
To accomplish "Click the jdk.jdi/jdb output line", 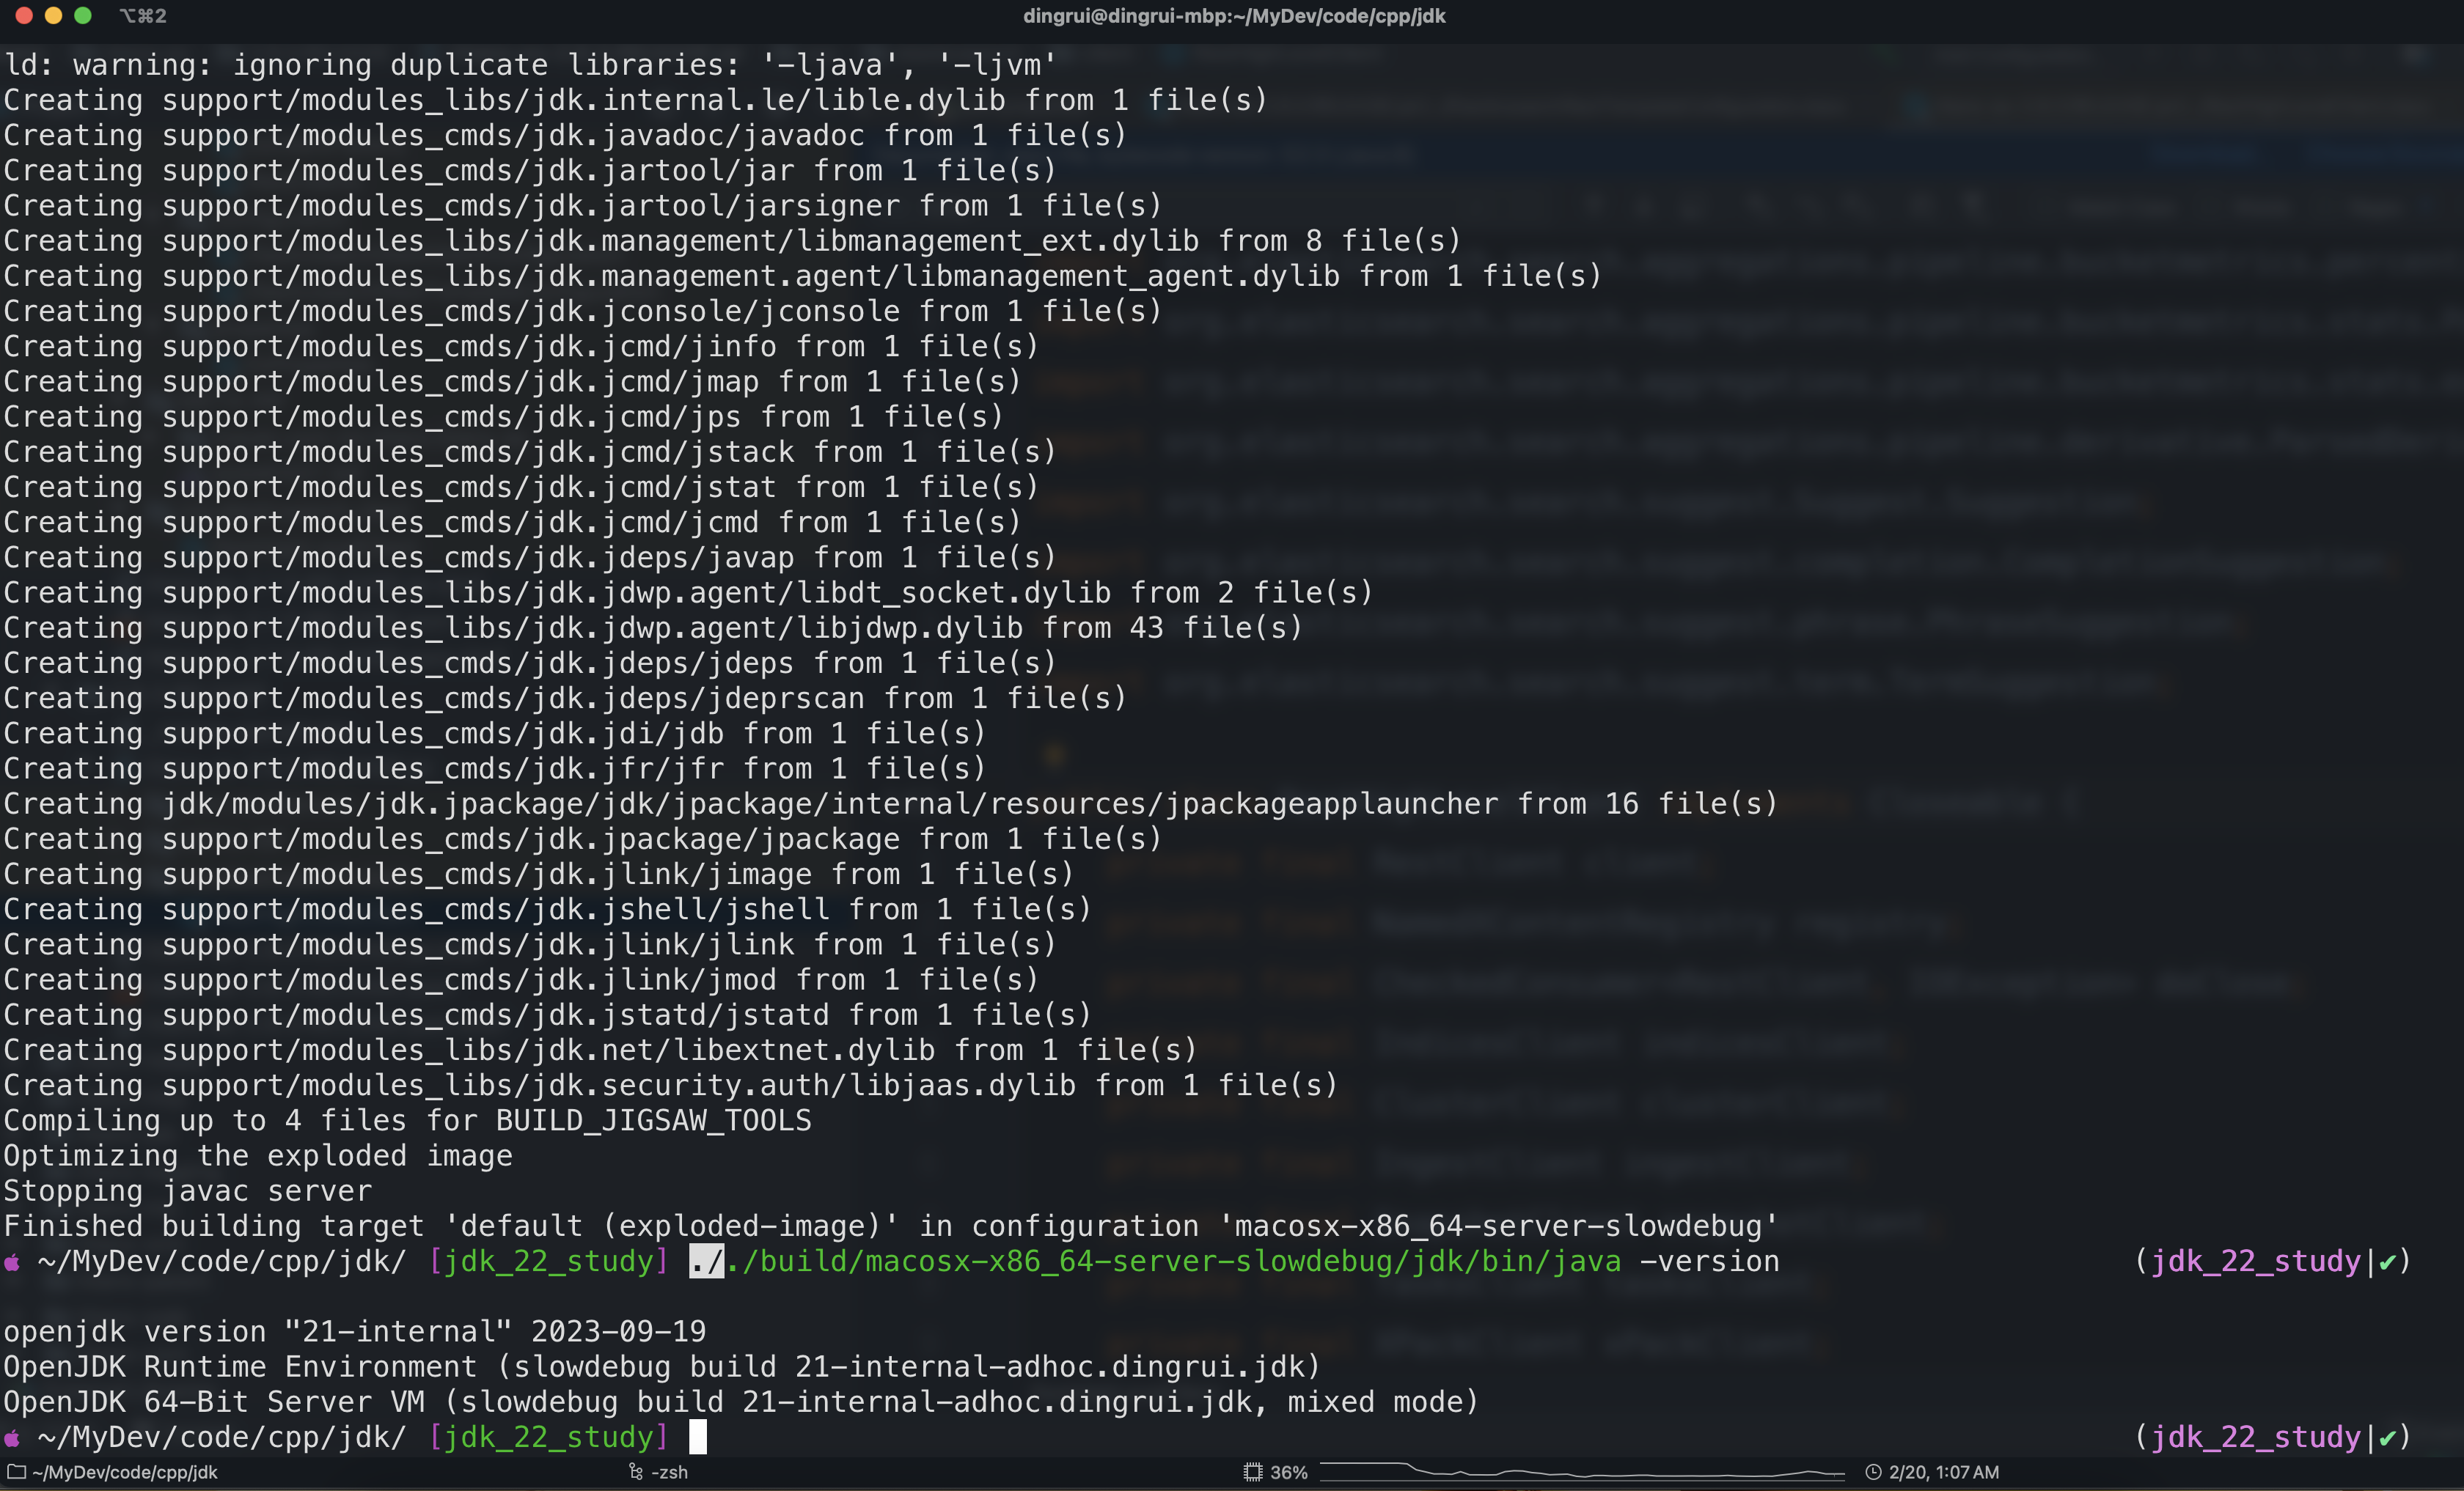I will pos(495,734).
